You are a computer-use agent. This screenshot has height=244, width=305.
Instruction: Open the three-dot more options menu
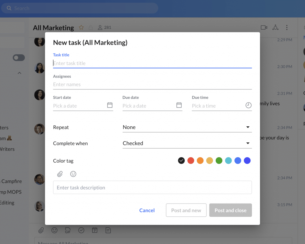pyautogui.click(x=287, y=28)
